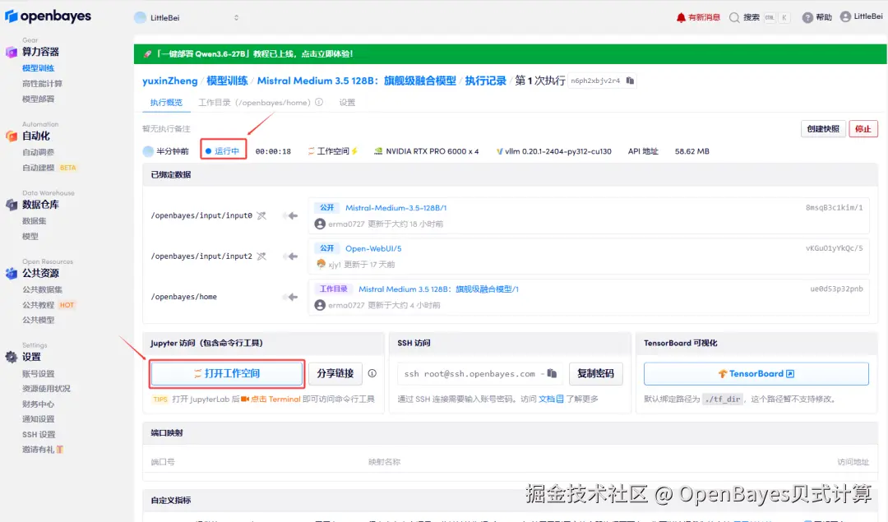
Task: Click the vllm image logo icon
Action: click(x=500, y=152)
